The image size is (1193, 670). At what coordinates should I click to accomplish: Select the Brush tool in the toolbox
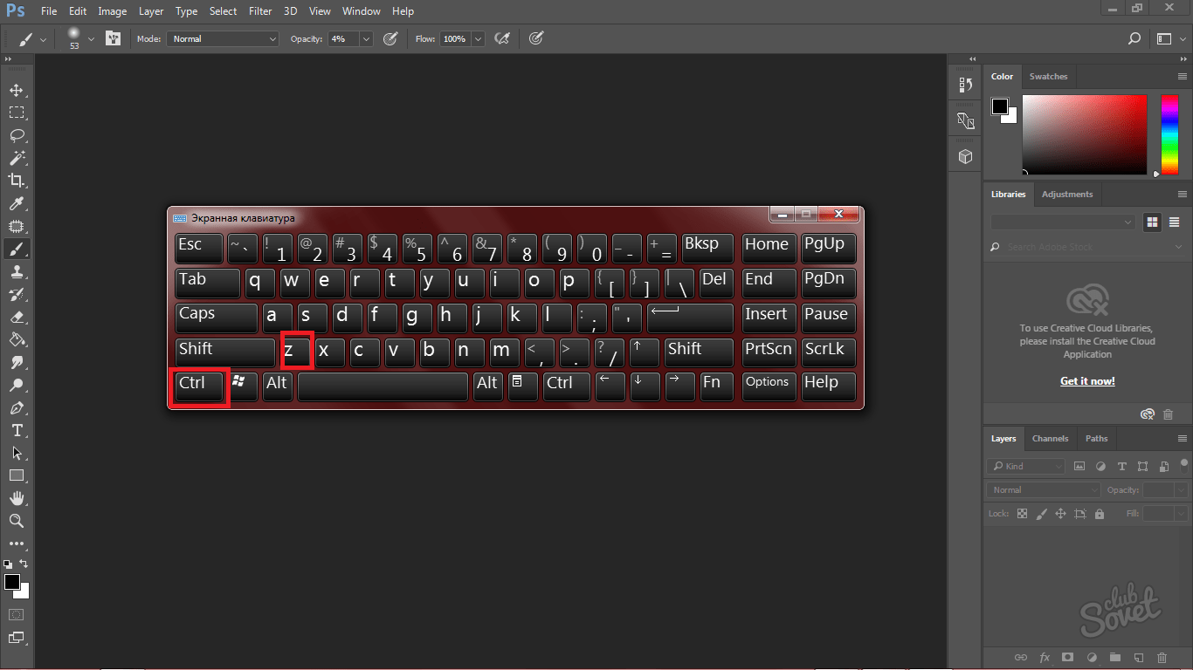pyautogui.click(x=17, y=249)
